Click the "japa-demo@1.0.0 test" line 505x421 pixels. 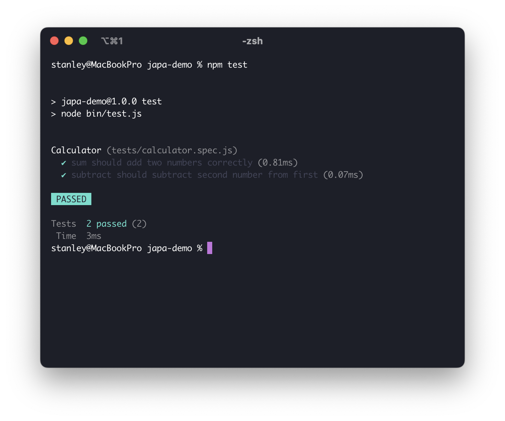(x=111, y=101)
